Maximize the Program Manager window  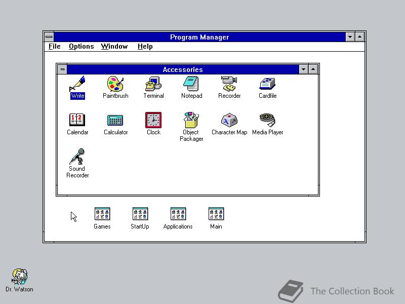[359, 37]
